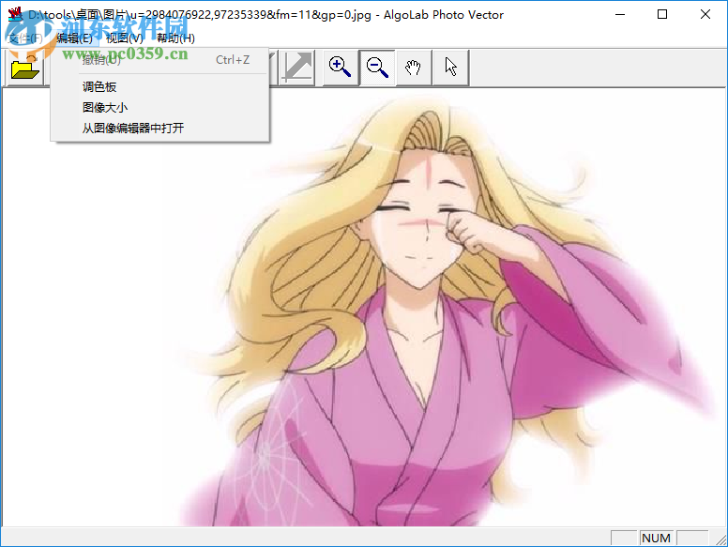Viewport: 728px width, 547px height.
Task: Maximize the AlgoLab Photo Vector window
Action: coord(662,14)
